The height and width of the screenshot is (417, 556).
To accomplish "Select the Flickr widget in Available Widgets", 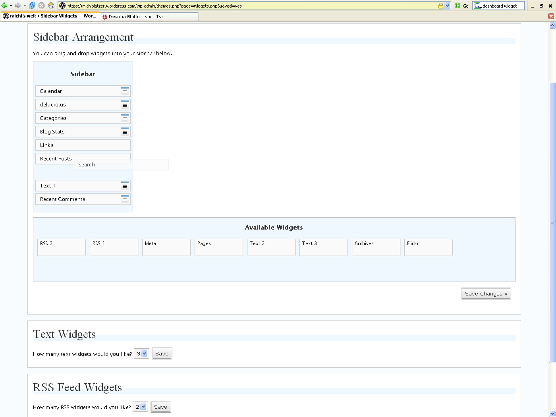I will (428, 247).
